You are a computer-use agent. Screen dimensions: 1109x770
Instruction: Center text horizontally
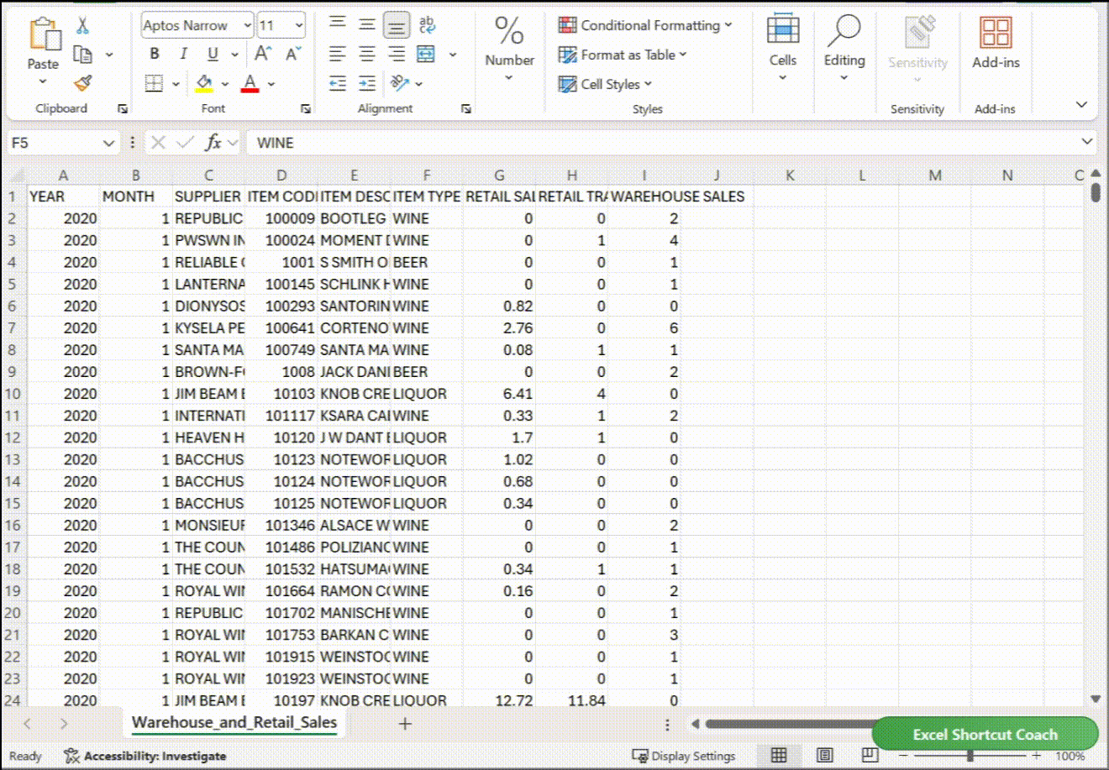click(x=367, y=55)
